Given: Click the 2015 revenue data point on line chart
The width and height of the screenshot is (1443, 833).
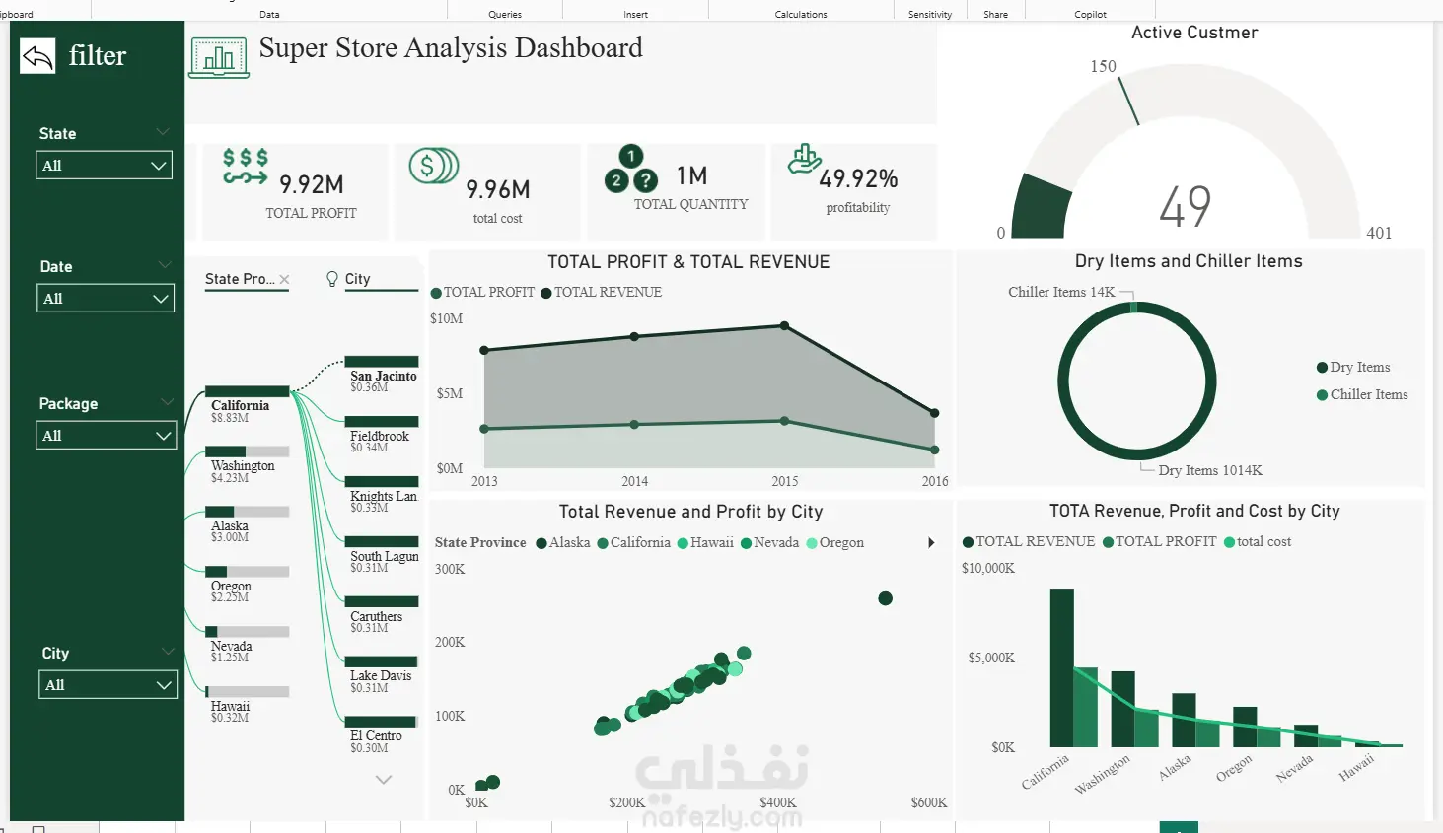Looking at the screenshot, I should 785,325.
